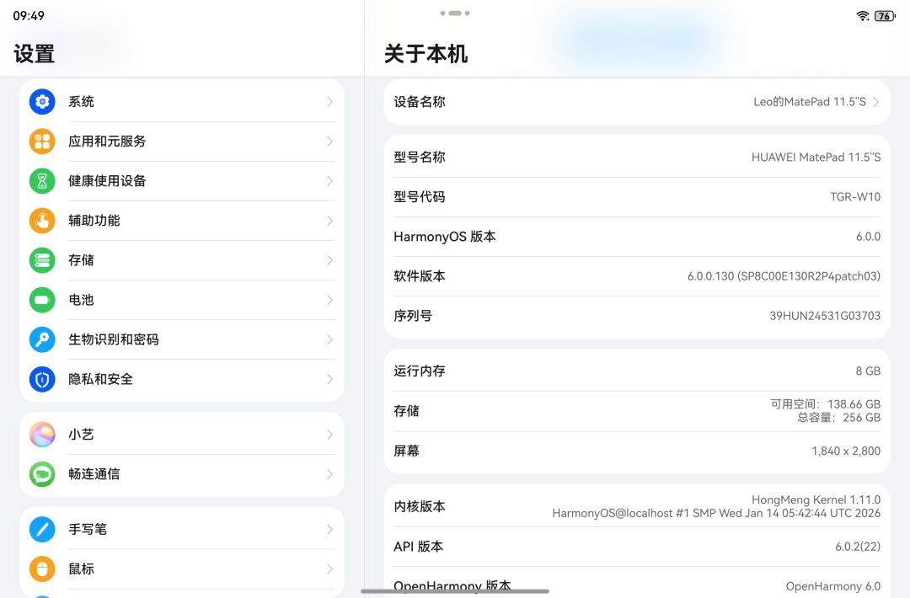Image resolution: width=910 pixels, height=598 pixels.
Task: Tap 型号代码 label
Action: click(x=420, y=196)
